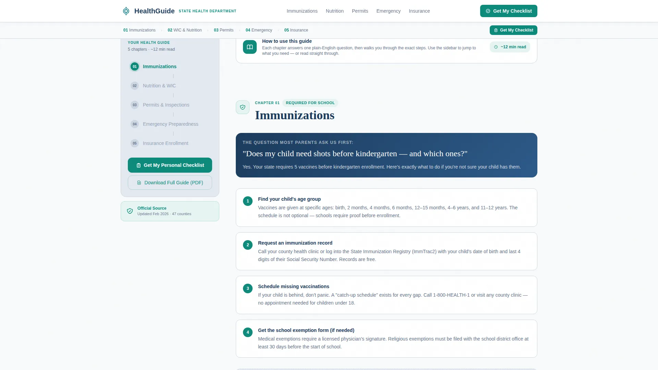
Task: Click step 4 number badge for school exemption form
Action: coord(248,332)
